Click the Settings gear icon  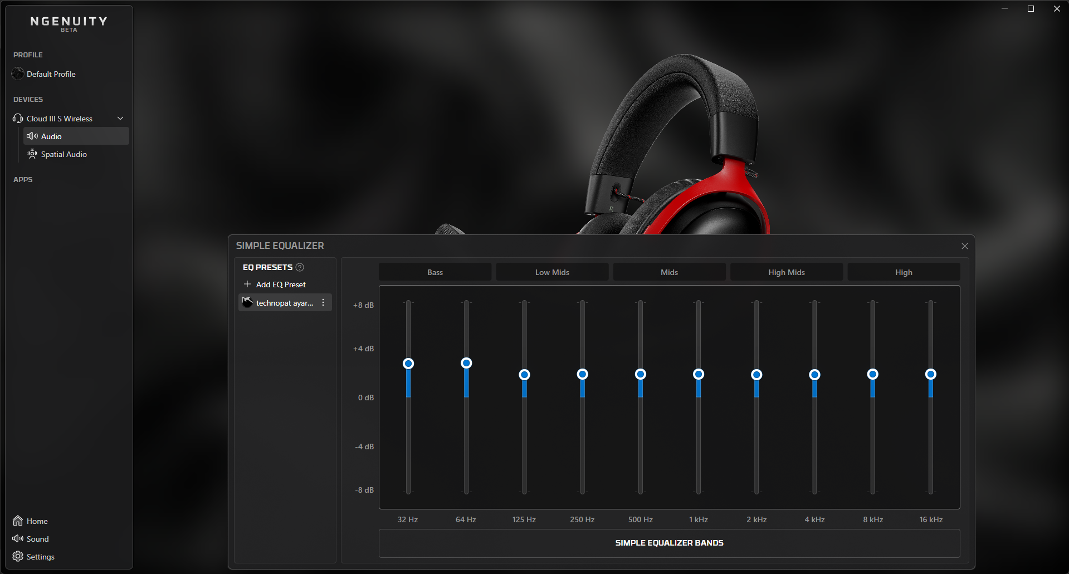18,556
